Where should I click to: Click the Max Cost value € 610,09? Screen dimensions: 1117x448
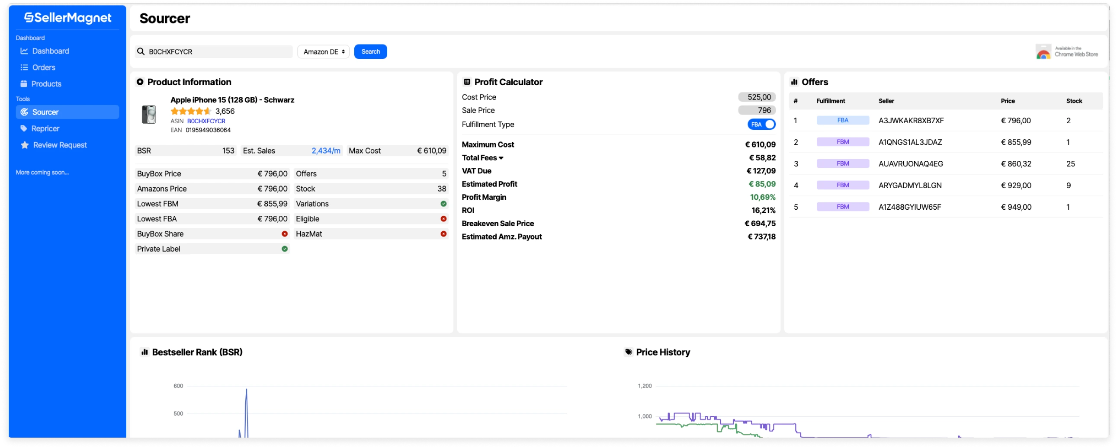[431, 151]
